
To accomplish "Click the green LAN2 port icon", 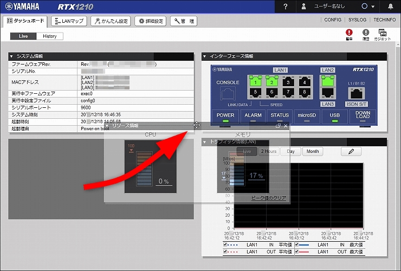I will pyautogui.click(x=328, y=81).
